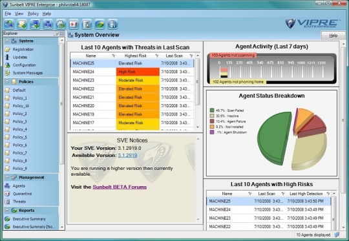Open the Name column filter in High Risks table
Screen dimensions: 349x241
pos(249,194)
